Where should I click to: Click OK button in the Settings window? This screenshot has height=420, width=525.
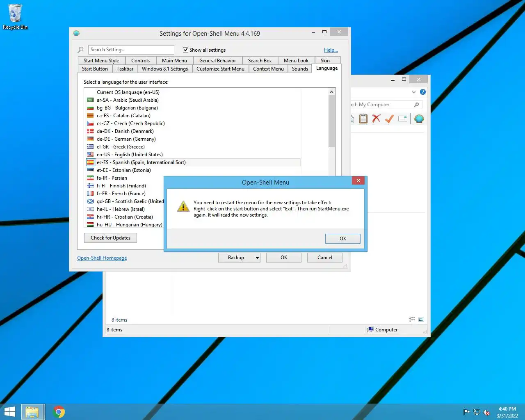pos(284,258)
